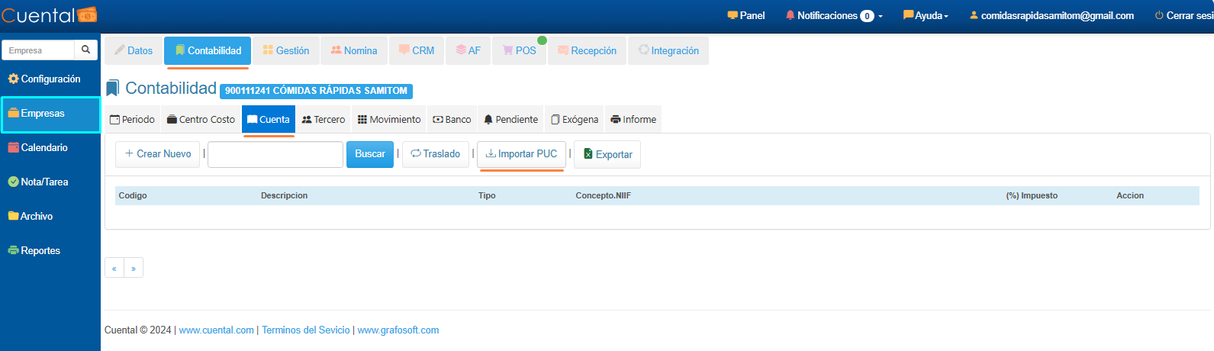Viewport: 1214px width, 351px height.
Task: Switch to the Movimiento sub-tab
Action: coord(389,120)
